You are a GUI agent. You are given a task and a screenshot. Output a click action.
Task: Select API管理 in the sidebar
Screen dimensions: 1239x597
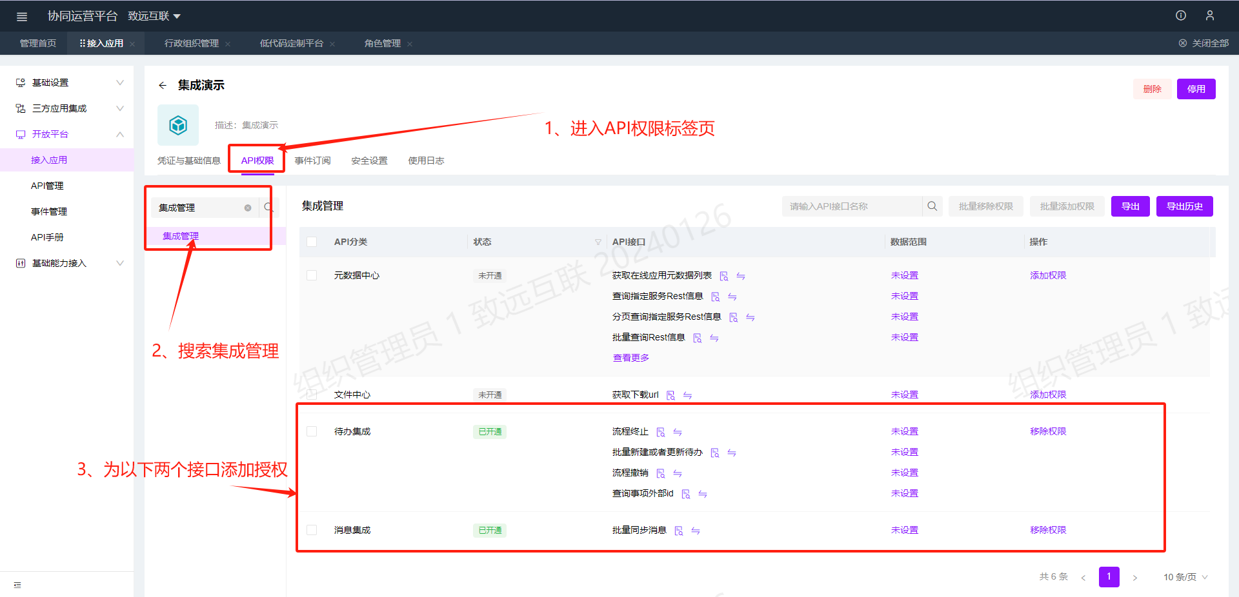coord(47,186)
